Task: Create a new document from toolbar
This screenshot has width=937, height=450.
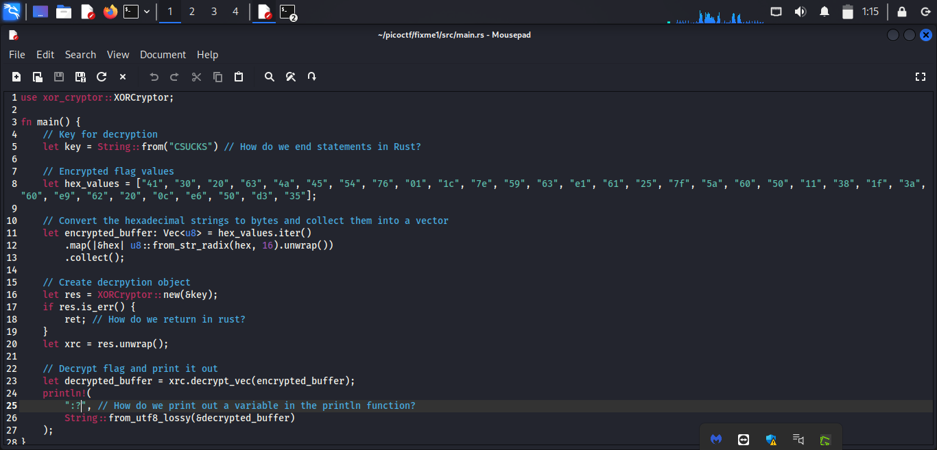Action: pos(16,77)
